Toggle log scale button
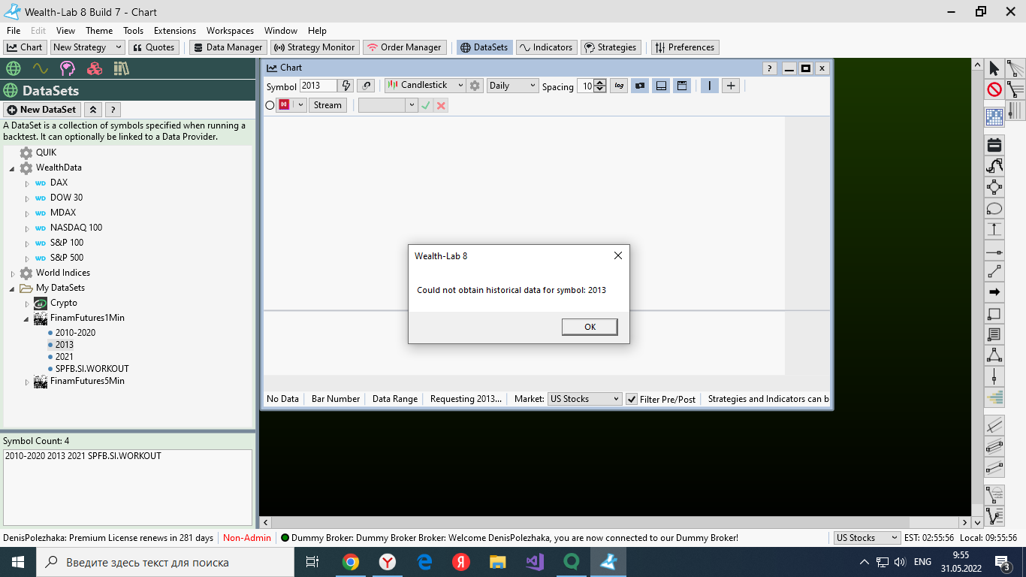 point(619,86)
